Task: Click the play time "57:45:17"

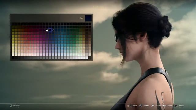Action: (16, 106)
